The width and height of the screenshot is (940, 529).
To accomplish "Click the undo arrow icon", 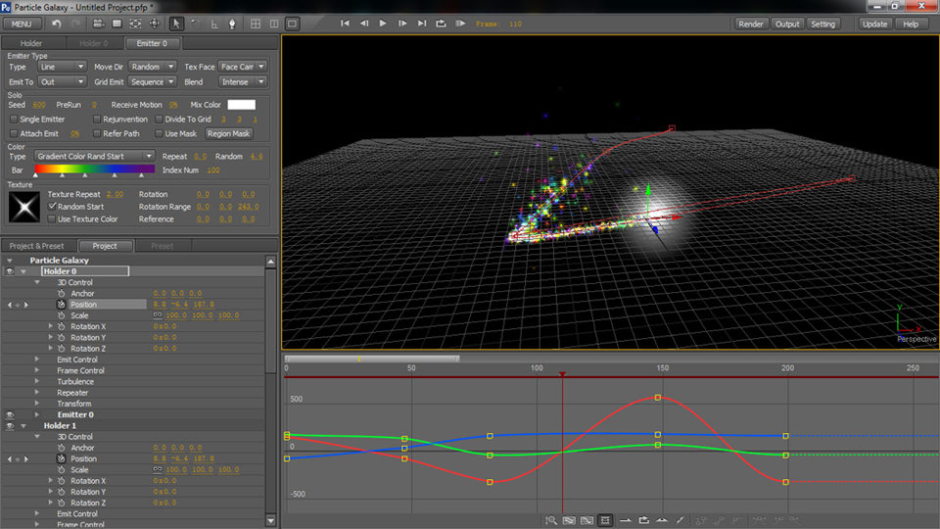I will pyautogui.click(x=57, y=24).
